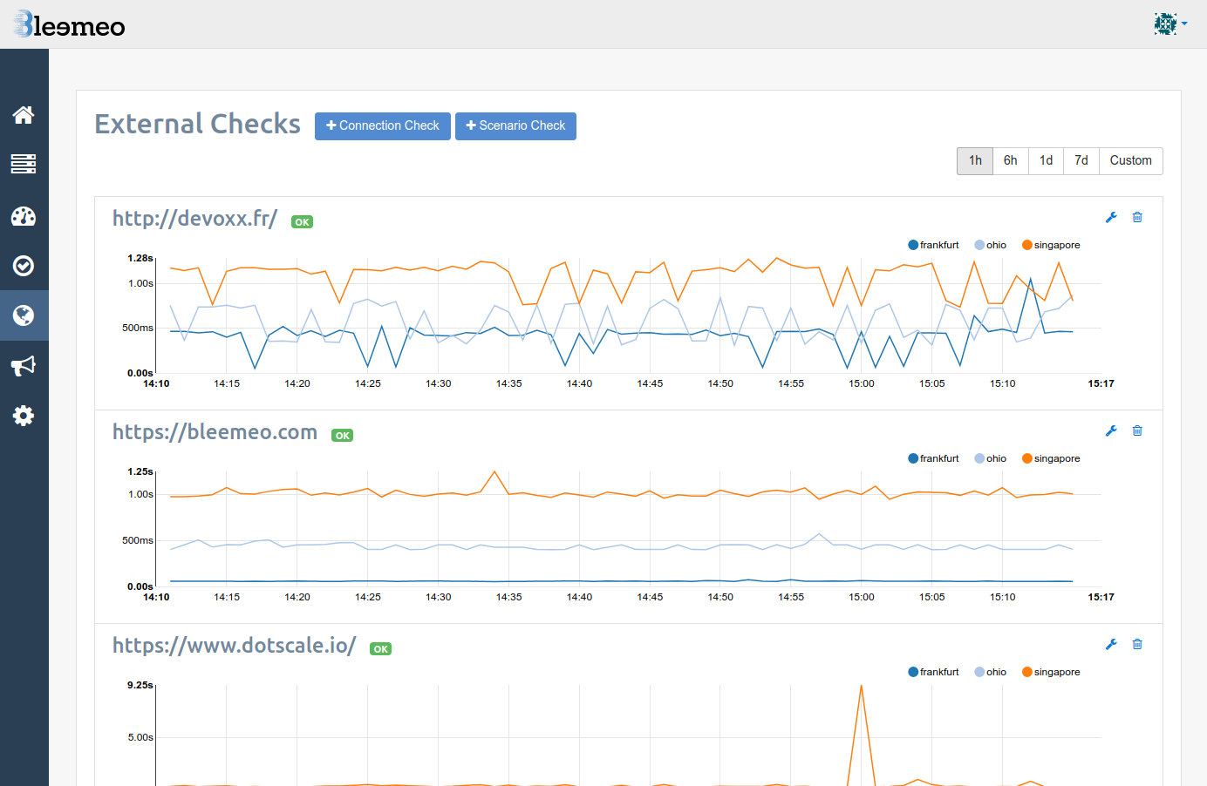Image resolution: width=1207 pixels, height=786 pixels.
Task: Toggle frankfurt series in devoxx.fr chart
Action: coord(933,245)
